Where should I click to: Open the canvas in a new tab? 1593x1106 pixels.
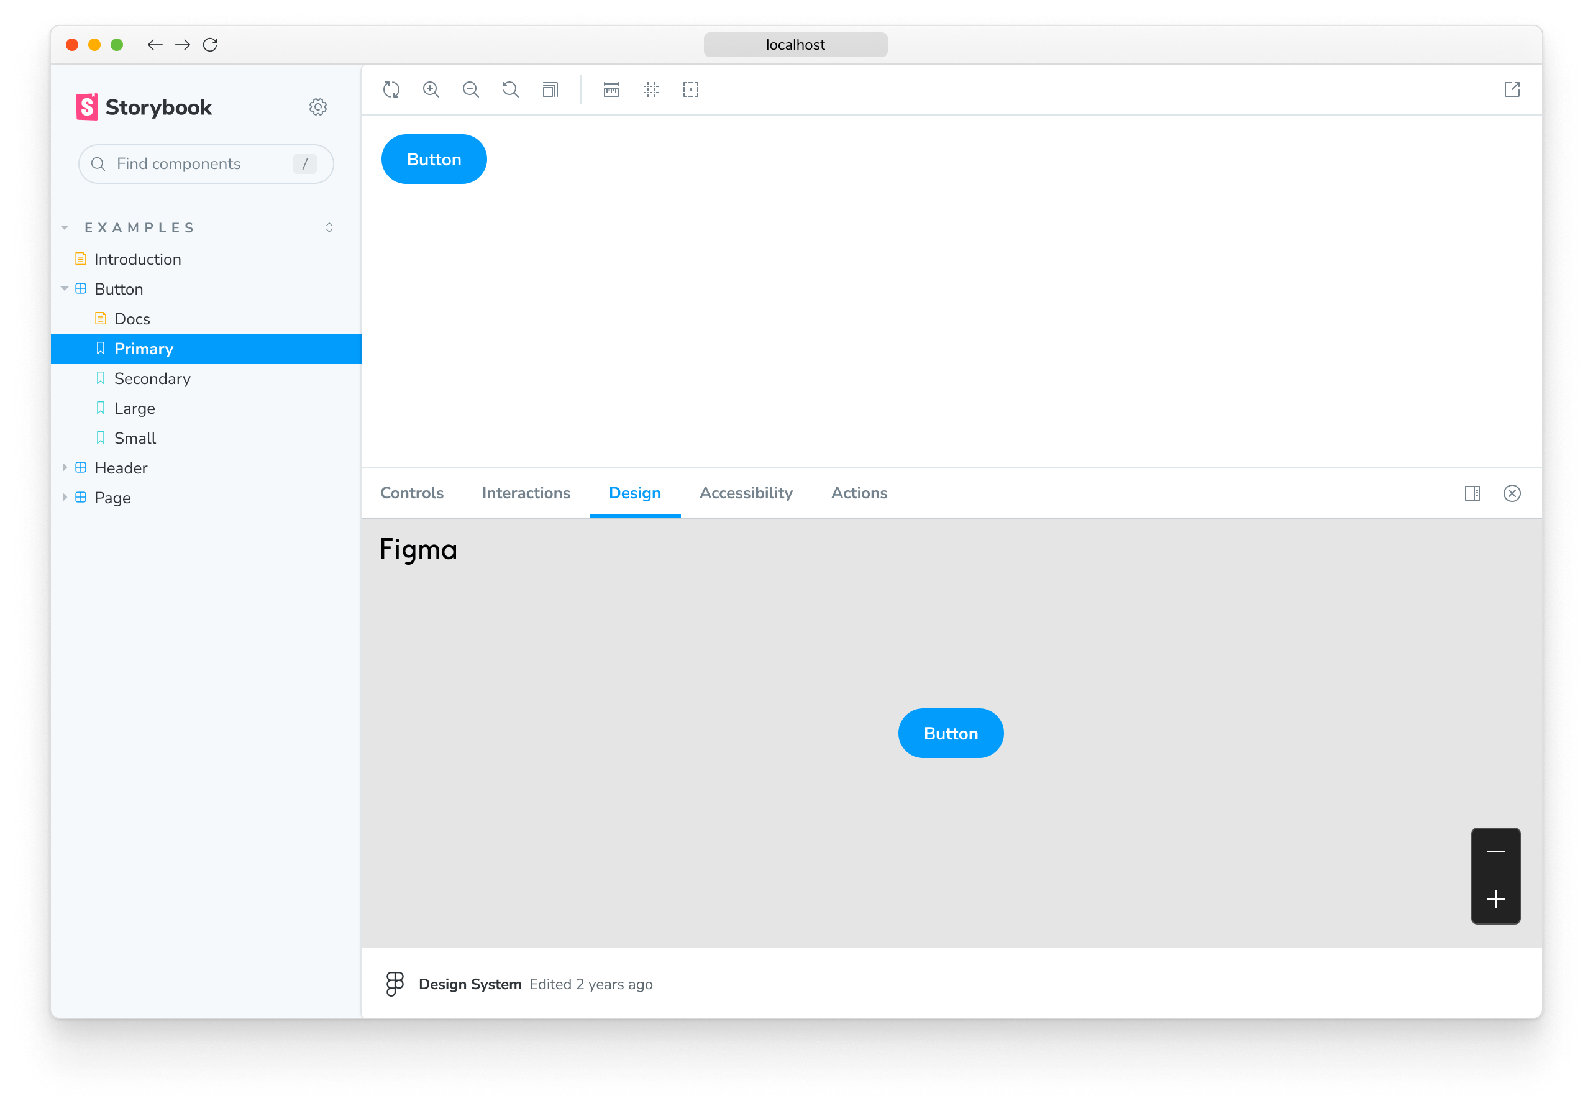click(1512, 89)
